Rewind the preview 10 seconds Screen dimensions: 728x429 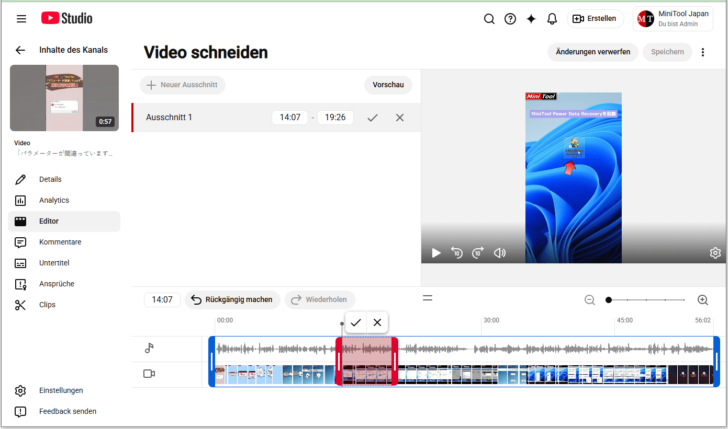457,253
